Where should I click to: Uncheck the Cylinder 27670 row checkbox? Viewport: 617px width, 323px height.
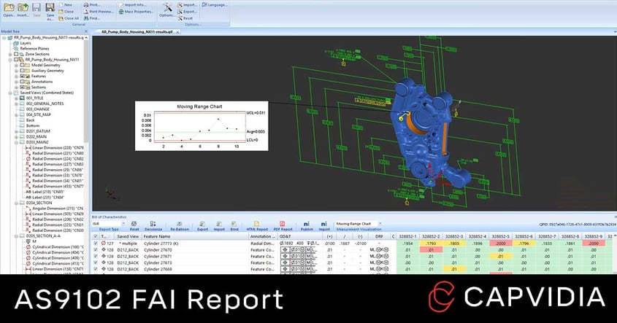[x=96, y=249]
